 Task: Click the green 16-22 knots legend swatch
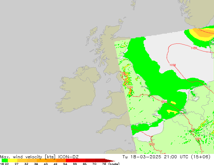coord(5,160)
